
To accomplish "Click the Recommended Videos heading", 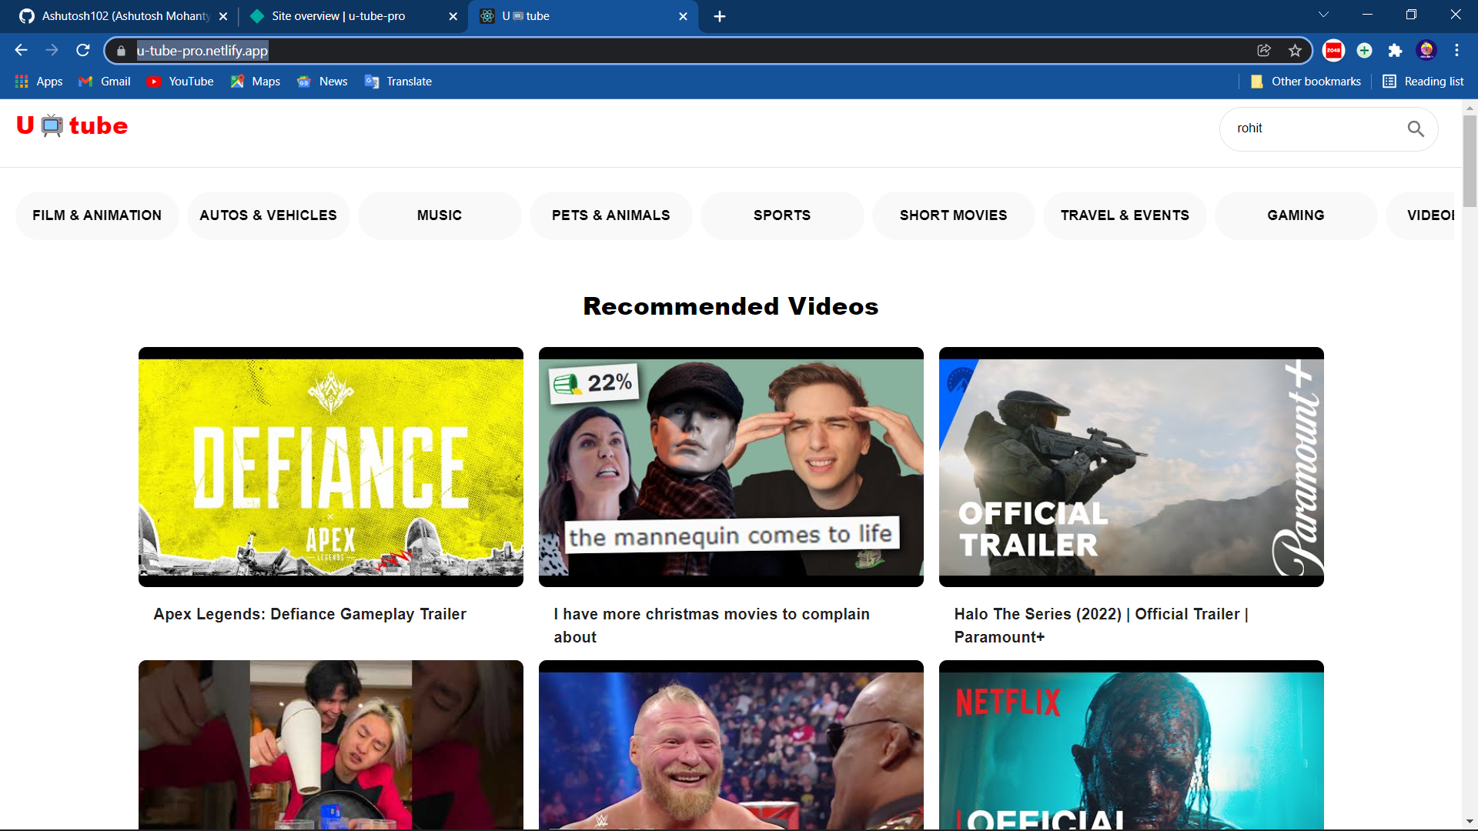I will coord(731,306).
